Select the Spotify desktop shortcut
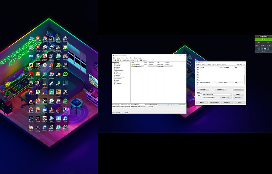The height and width of the screenshot is (174, 272). tap(65, 100)
